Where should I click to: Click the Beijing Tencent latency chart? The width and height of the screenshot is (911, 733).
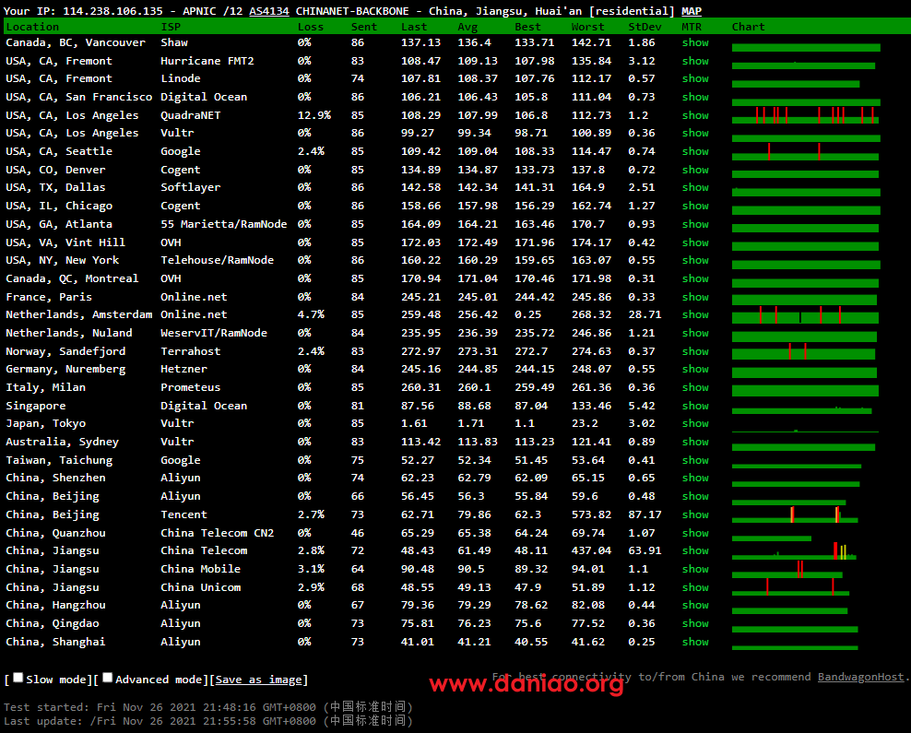795,514
